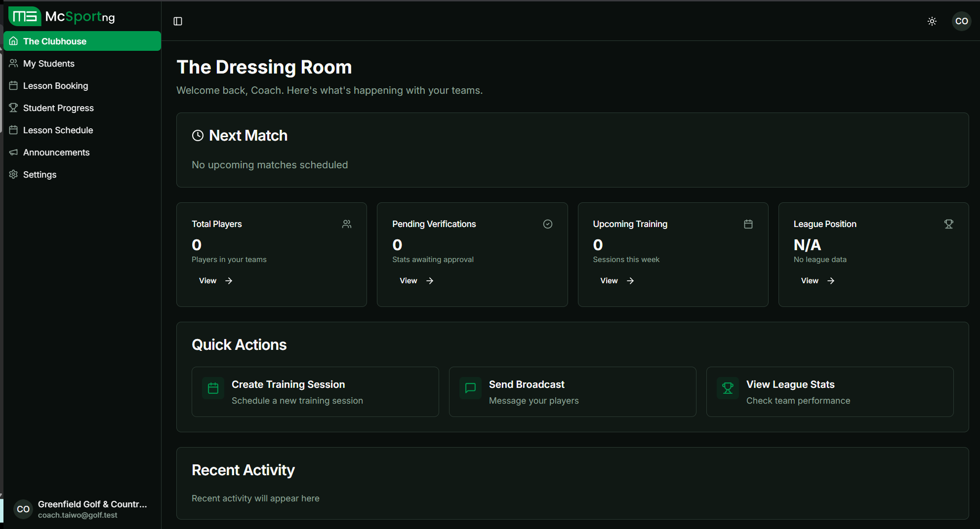
Task: Select The Clubhouse home icon in sidebar
Action: click(x=13, y=41)
